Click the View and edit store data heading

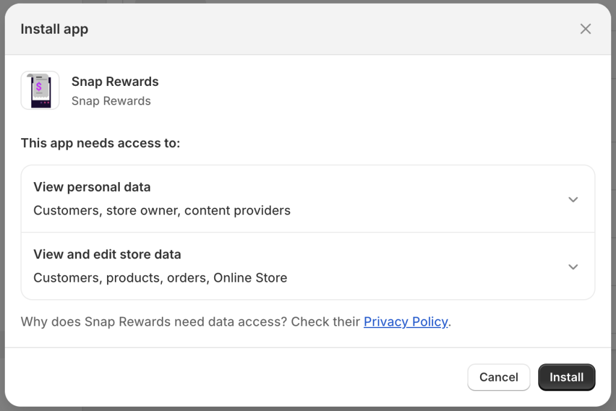[x=107, y=254]
